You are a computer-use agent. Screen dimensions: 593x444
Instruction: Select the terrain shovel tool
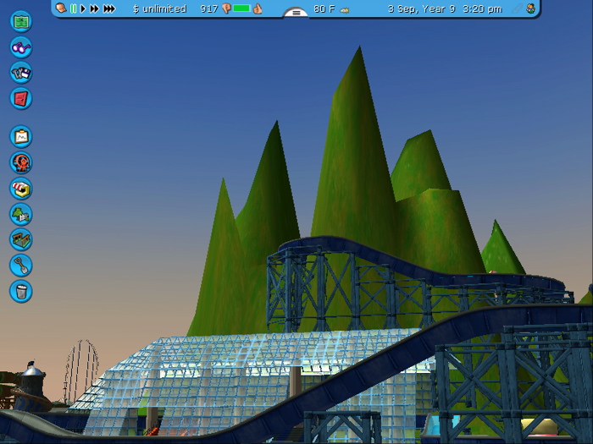(21, 266)
